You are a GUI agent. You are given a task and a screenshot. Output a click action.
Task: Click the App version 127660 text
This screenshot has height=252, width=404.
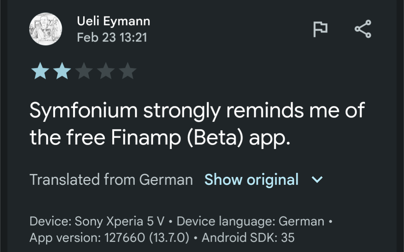coord(109,237)
